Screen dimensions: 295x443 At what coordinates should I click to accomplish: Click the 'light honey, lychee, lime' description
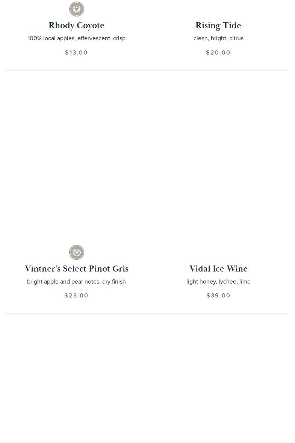click(x=218, y=281)
